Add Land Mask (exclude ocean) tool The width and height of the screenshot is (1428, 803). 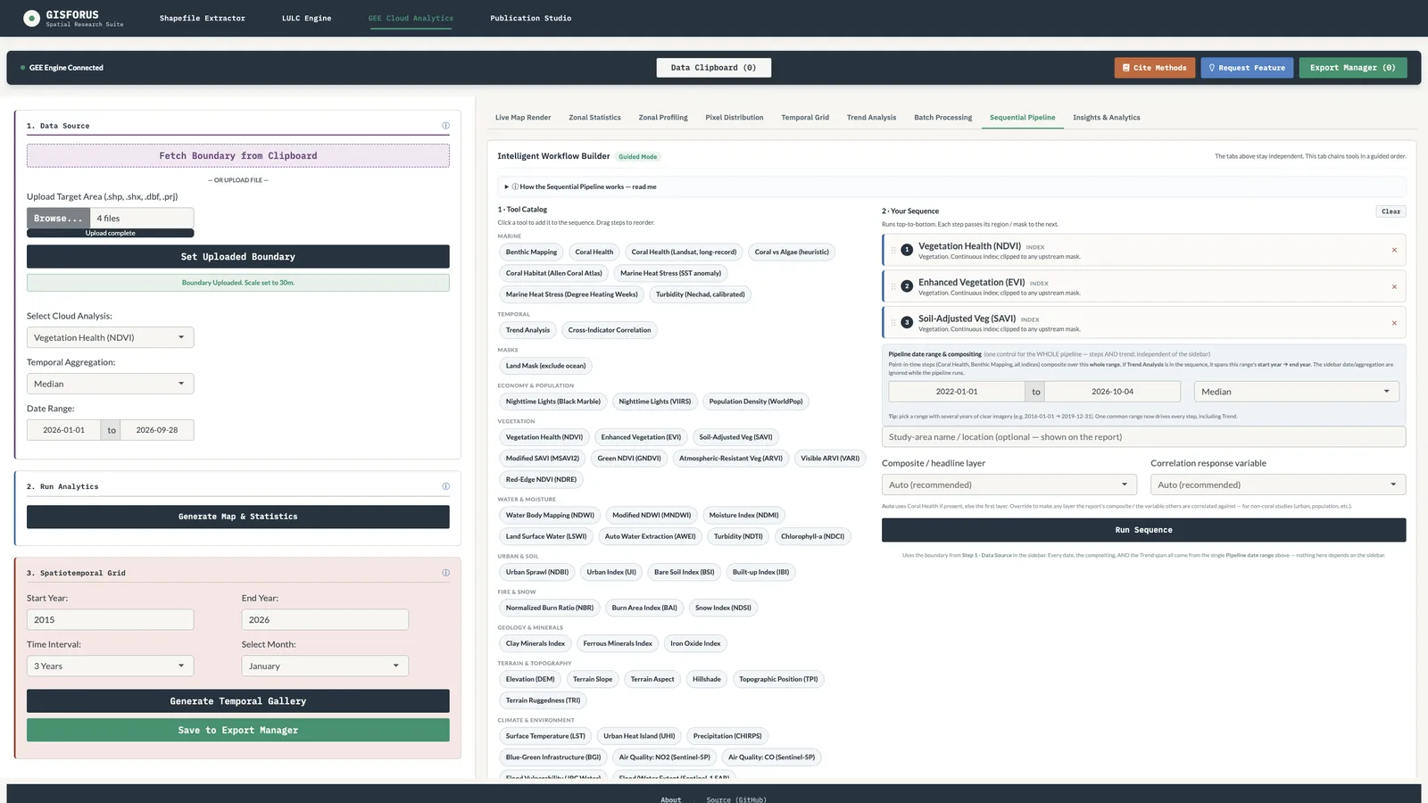545,366
